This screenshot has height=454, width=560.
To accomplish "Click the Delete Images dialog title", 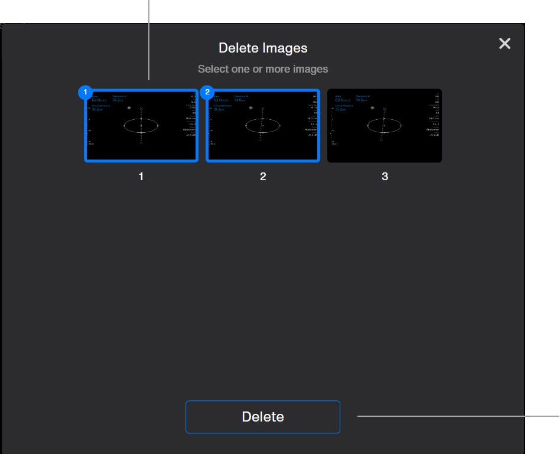I will tap(263, 48).
